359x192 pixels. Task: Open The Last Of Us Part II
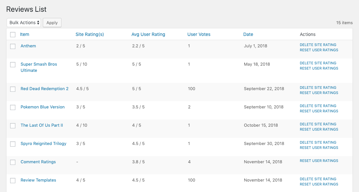pyautogui.click(x=42, y=125)
